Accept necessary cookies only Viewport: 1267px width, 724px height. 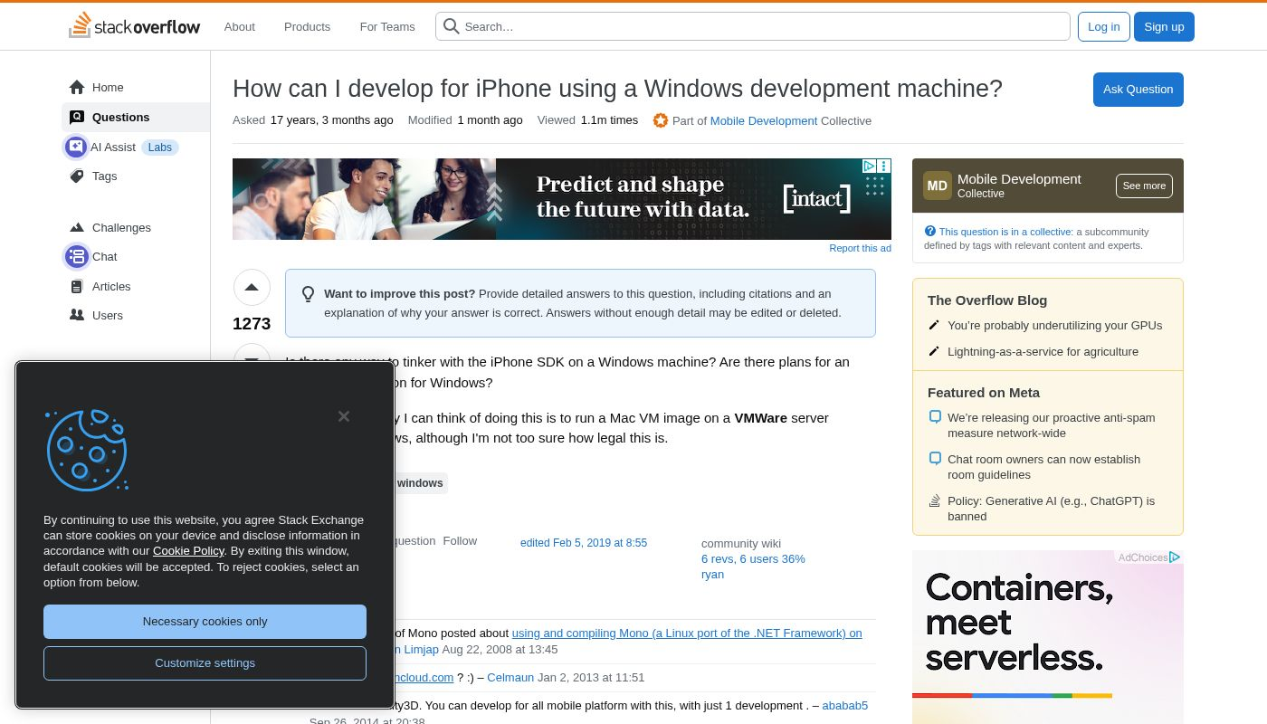pos(205,622)
